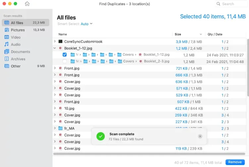Click the CoreSyncCustomHook file icon
This screenshot has width=249, height=167.
pos(60,41)
